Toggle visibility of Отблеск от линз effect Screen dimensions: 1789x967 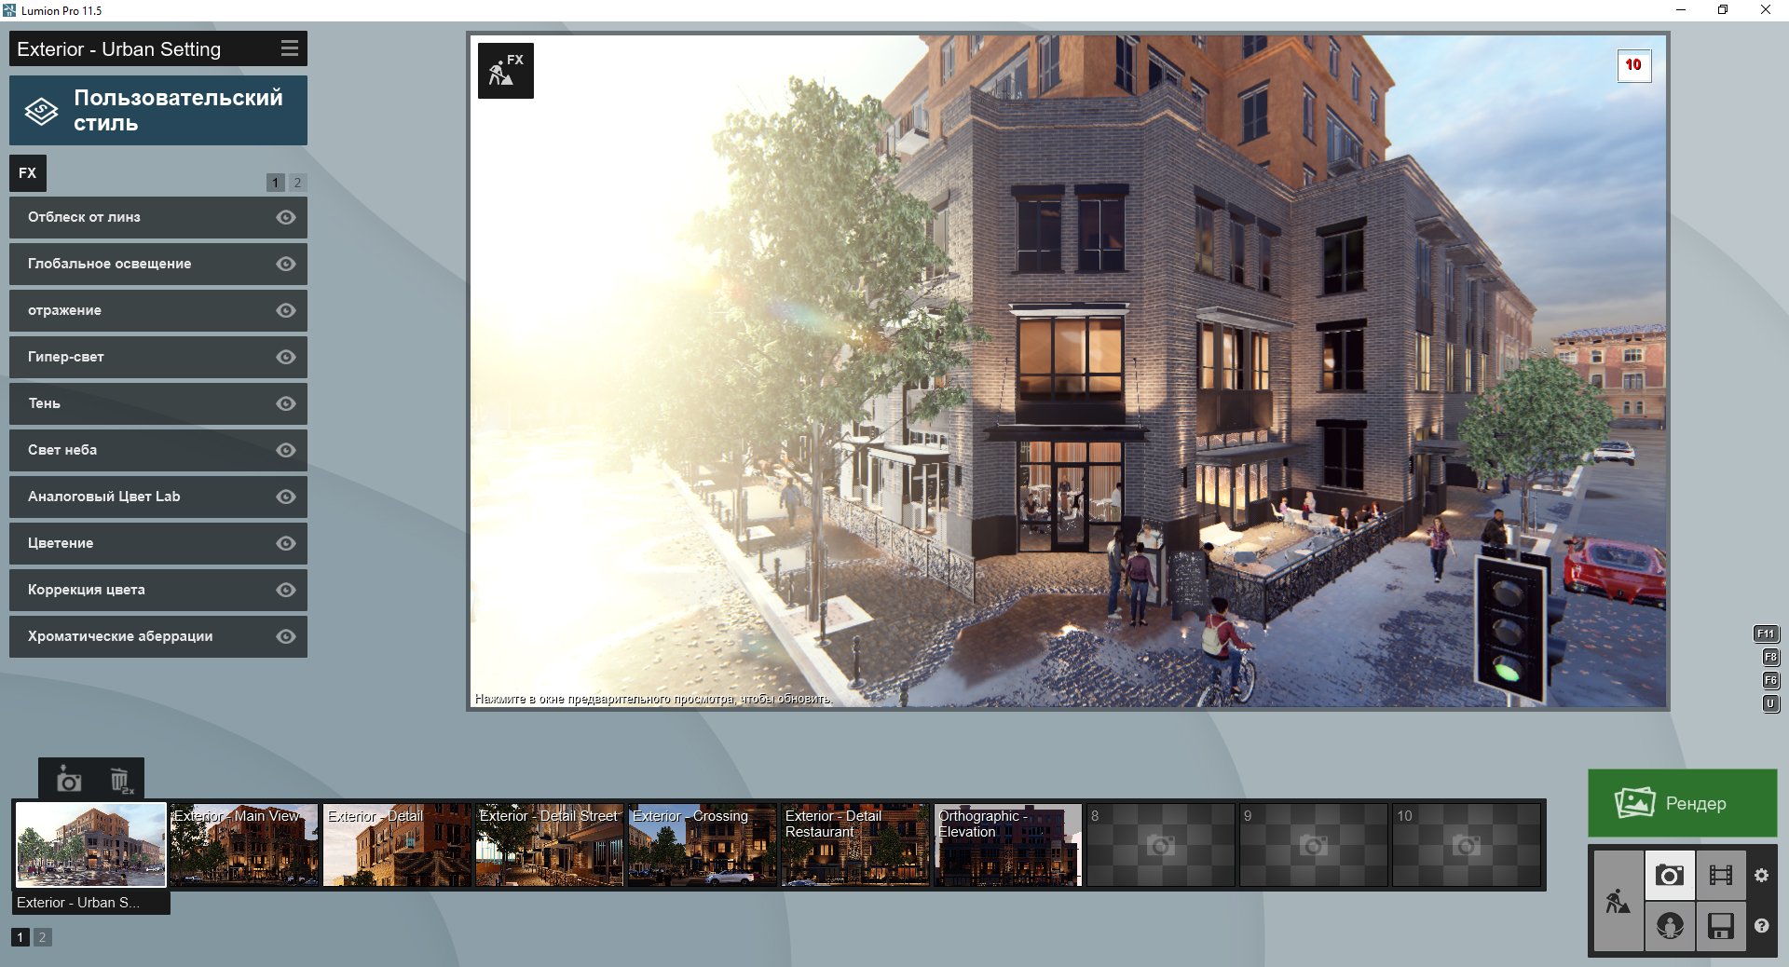(x=286, y=217)
